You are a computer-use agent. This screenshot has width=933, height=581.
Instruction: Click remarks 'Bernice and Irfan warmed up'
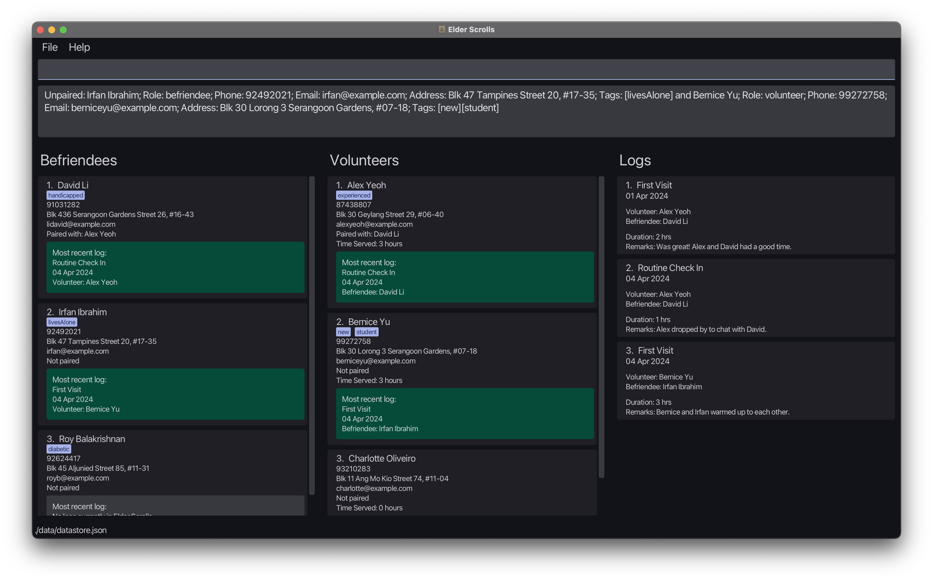coord(707,412)
